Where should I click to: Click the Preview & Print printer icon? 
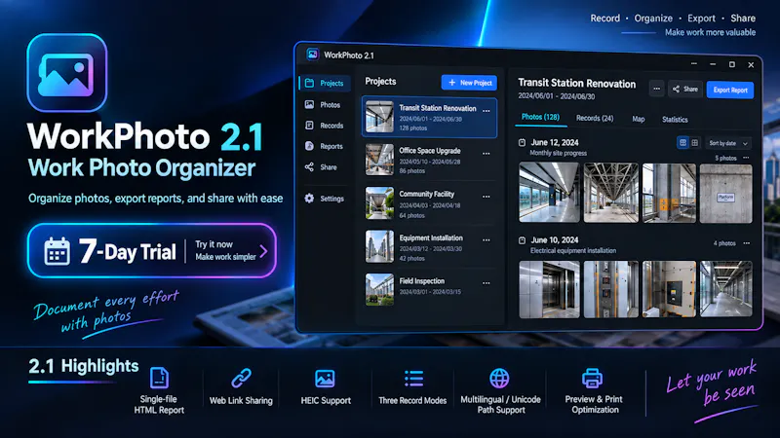593,379
